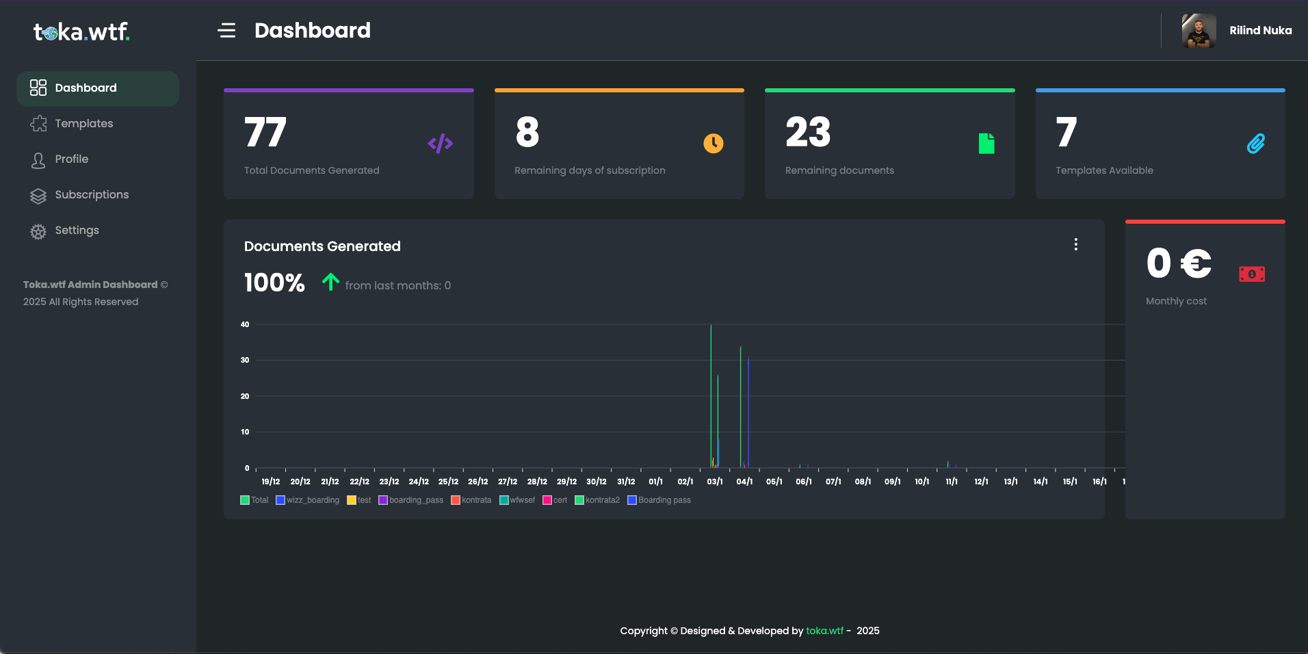1308x654 pixels.
Task: Click the Rilind Nuka user name
Action: 1260,30
